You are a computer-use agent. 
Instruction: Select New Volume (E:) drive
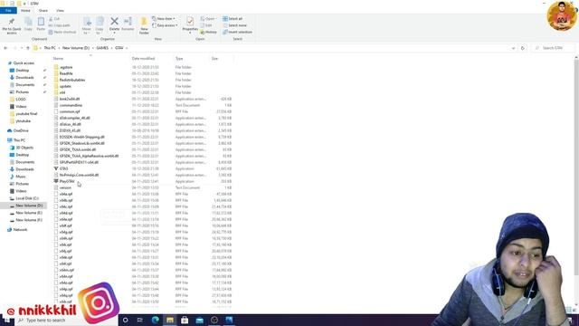(29, 213)
